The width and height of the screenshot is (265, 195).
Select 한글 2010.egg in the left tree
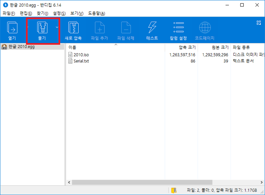click(x=21, y=47)
